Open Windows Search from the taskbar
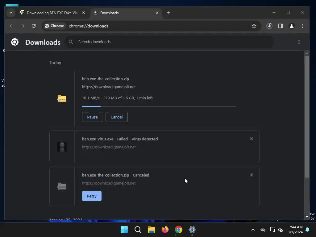The image size is (316, 237). point(138,230)
